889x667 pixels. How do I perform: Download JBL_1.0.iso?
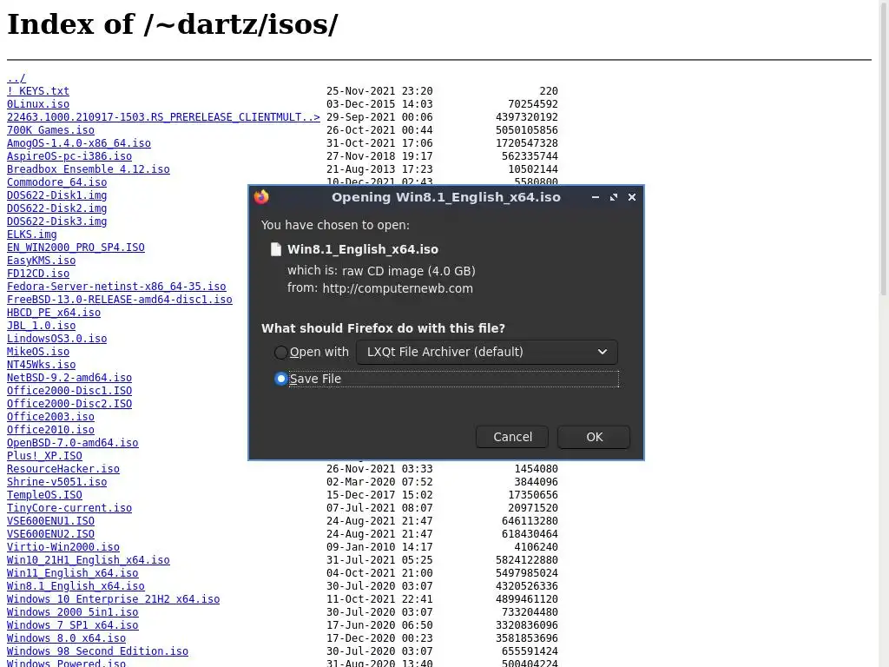[x=42, y=327]
